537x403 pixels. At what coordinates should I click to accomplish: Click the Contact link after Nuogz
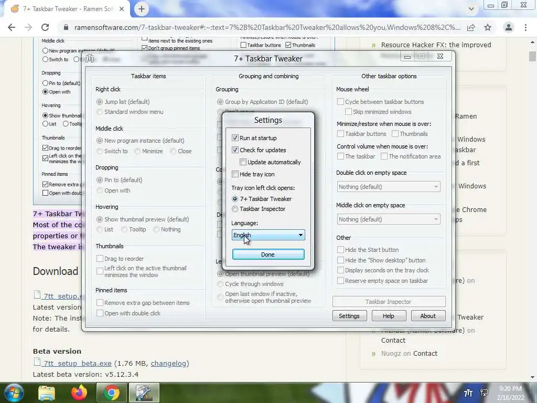click(x=425, y=353)
